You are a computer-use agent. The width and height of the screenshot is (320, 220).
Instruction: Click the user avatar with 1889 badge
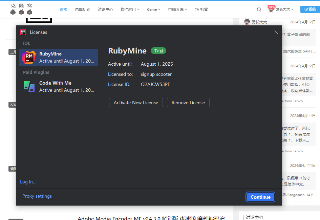pyautogui.click(x=271, y=9)
